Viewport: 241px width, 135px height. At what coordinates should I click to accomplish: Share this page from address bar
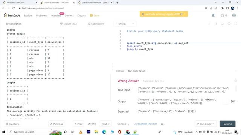coord(211,8)
